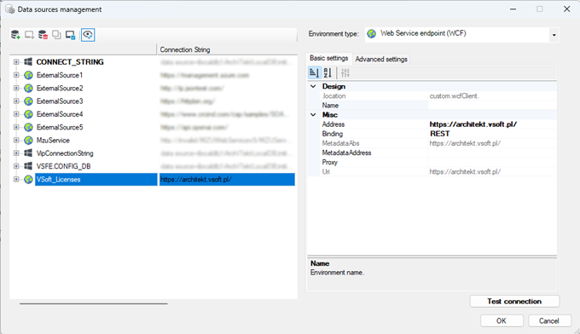Click the categorized view property grid icon

(x=314, y=72)
